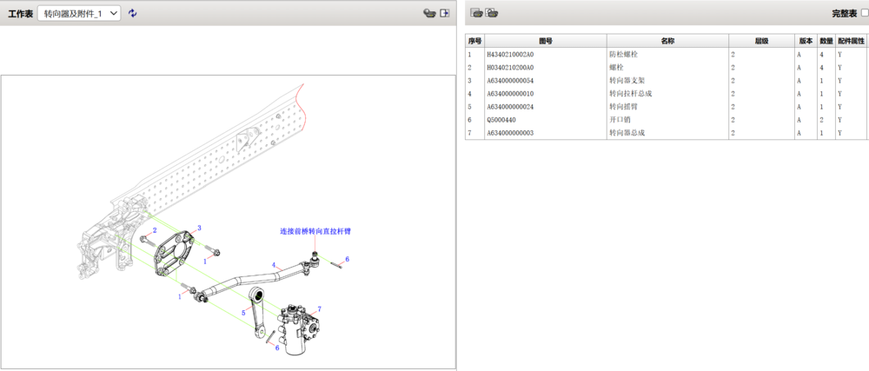
Task: Open the 工作表 dropdown 转向器及附件_1
Action: click(x=79, y=13)
